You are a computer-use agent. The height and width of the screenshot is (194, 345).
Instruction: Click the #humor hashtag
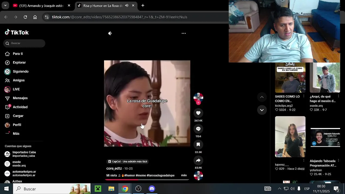click(x=129, y=175)
